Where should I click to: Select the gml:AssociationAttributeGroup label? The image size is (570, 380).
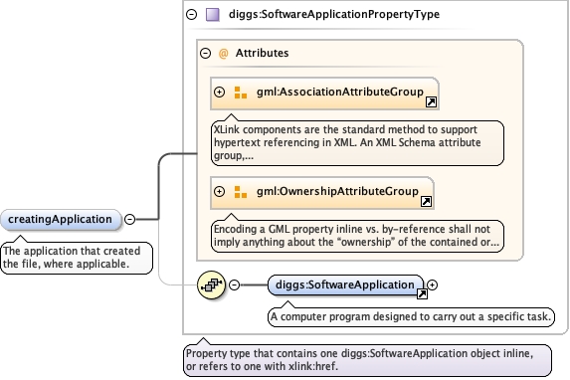pos(340,92)
